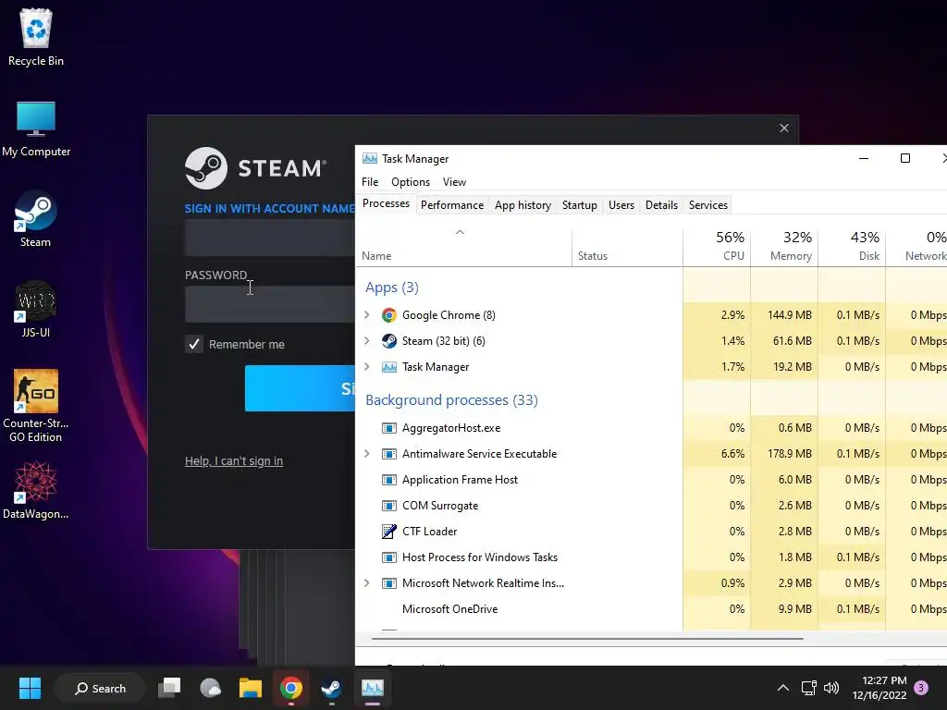Click the Background processes (33) heading
This screenshot has height=710, width=947.
(x=451, y=400)
